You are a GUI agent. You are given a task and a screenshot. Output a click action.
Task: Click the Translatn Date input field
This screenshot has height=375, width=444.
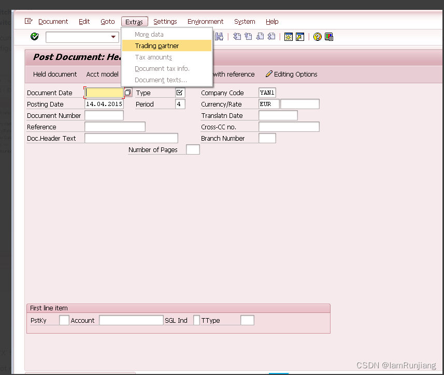[278, 115]
